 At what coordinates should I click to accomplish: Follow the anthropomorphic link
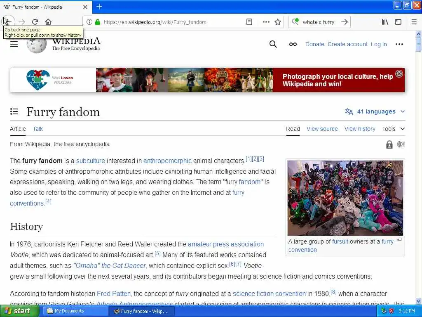click(167, 161)
